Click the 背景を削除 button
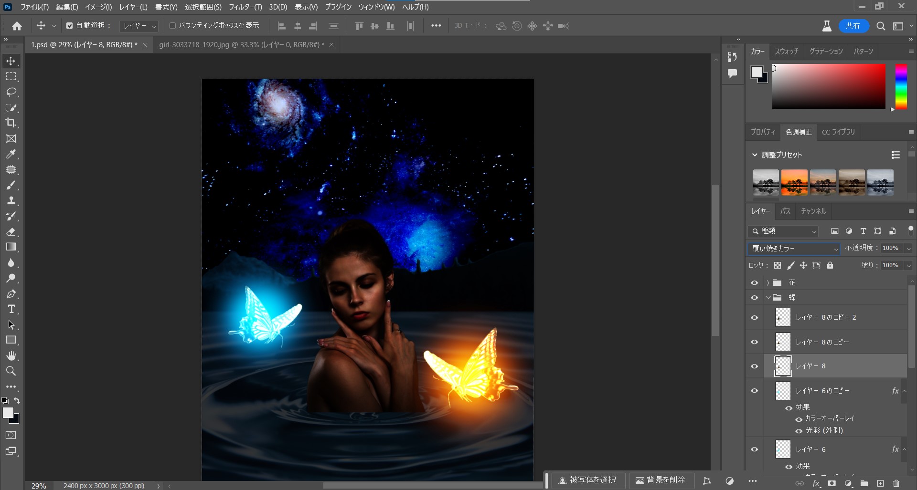Viewport: 917px width, 490px height. 660,480
